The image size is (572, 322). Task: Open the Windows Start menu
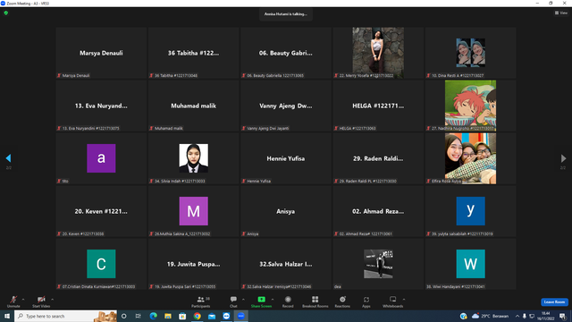(x=7, y=316)
